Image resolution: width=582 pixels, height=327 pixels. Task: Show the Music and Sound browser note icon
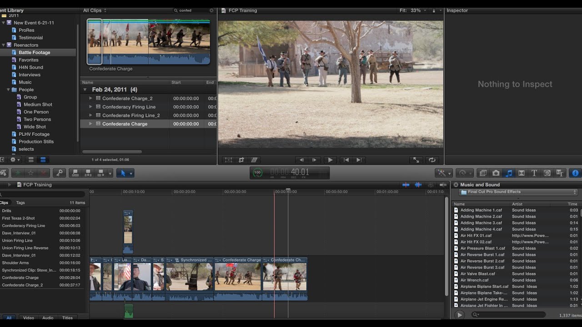pyautogui.click(x=509, y=173)
